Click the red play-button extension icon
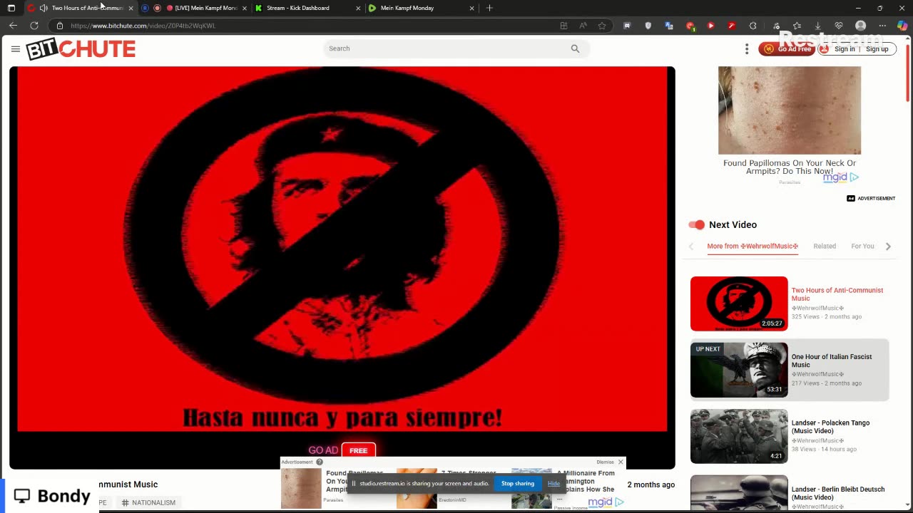Screen dimensions: 913x513 coord(710,26)
